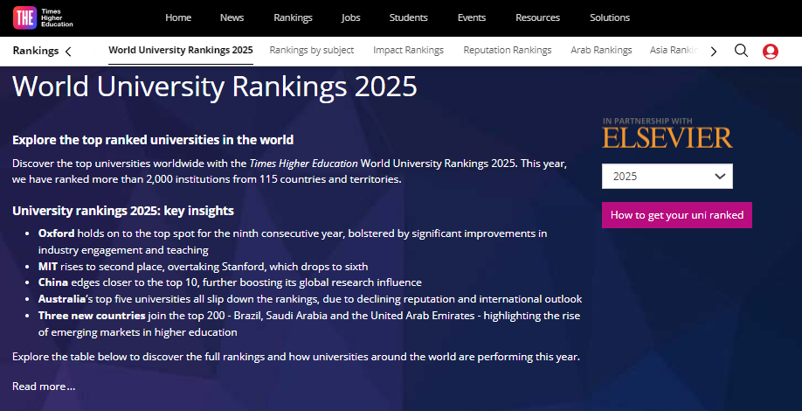This screenshot has height=411, width=802.
Task: Switch to Arab Rankings tab
Action: coord(601,50)
